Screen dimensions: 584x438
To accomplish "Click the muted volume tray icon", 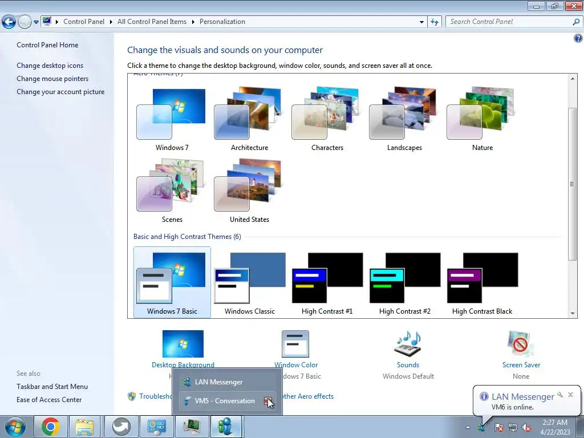I will pyautogui.click(x=526, y=428).
